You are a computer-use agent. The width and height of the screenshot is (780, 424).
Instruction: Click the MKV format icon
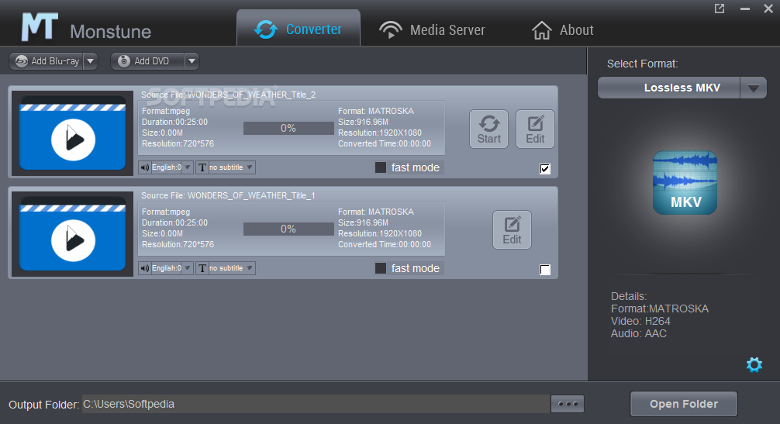tap(685, 183)
